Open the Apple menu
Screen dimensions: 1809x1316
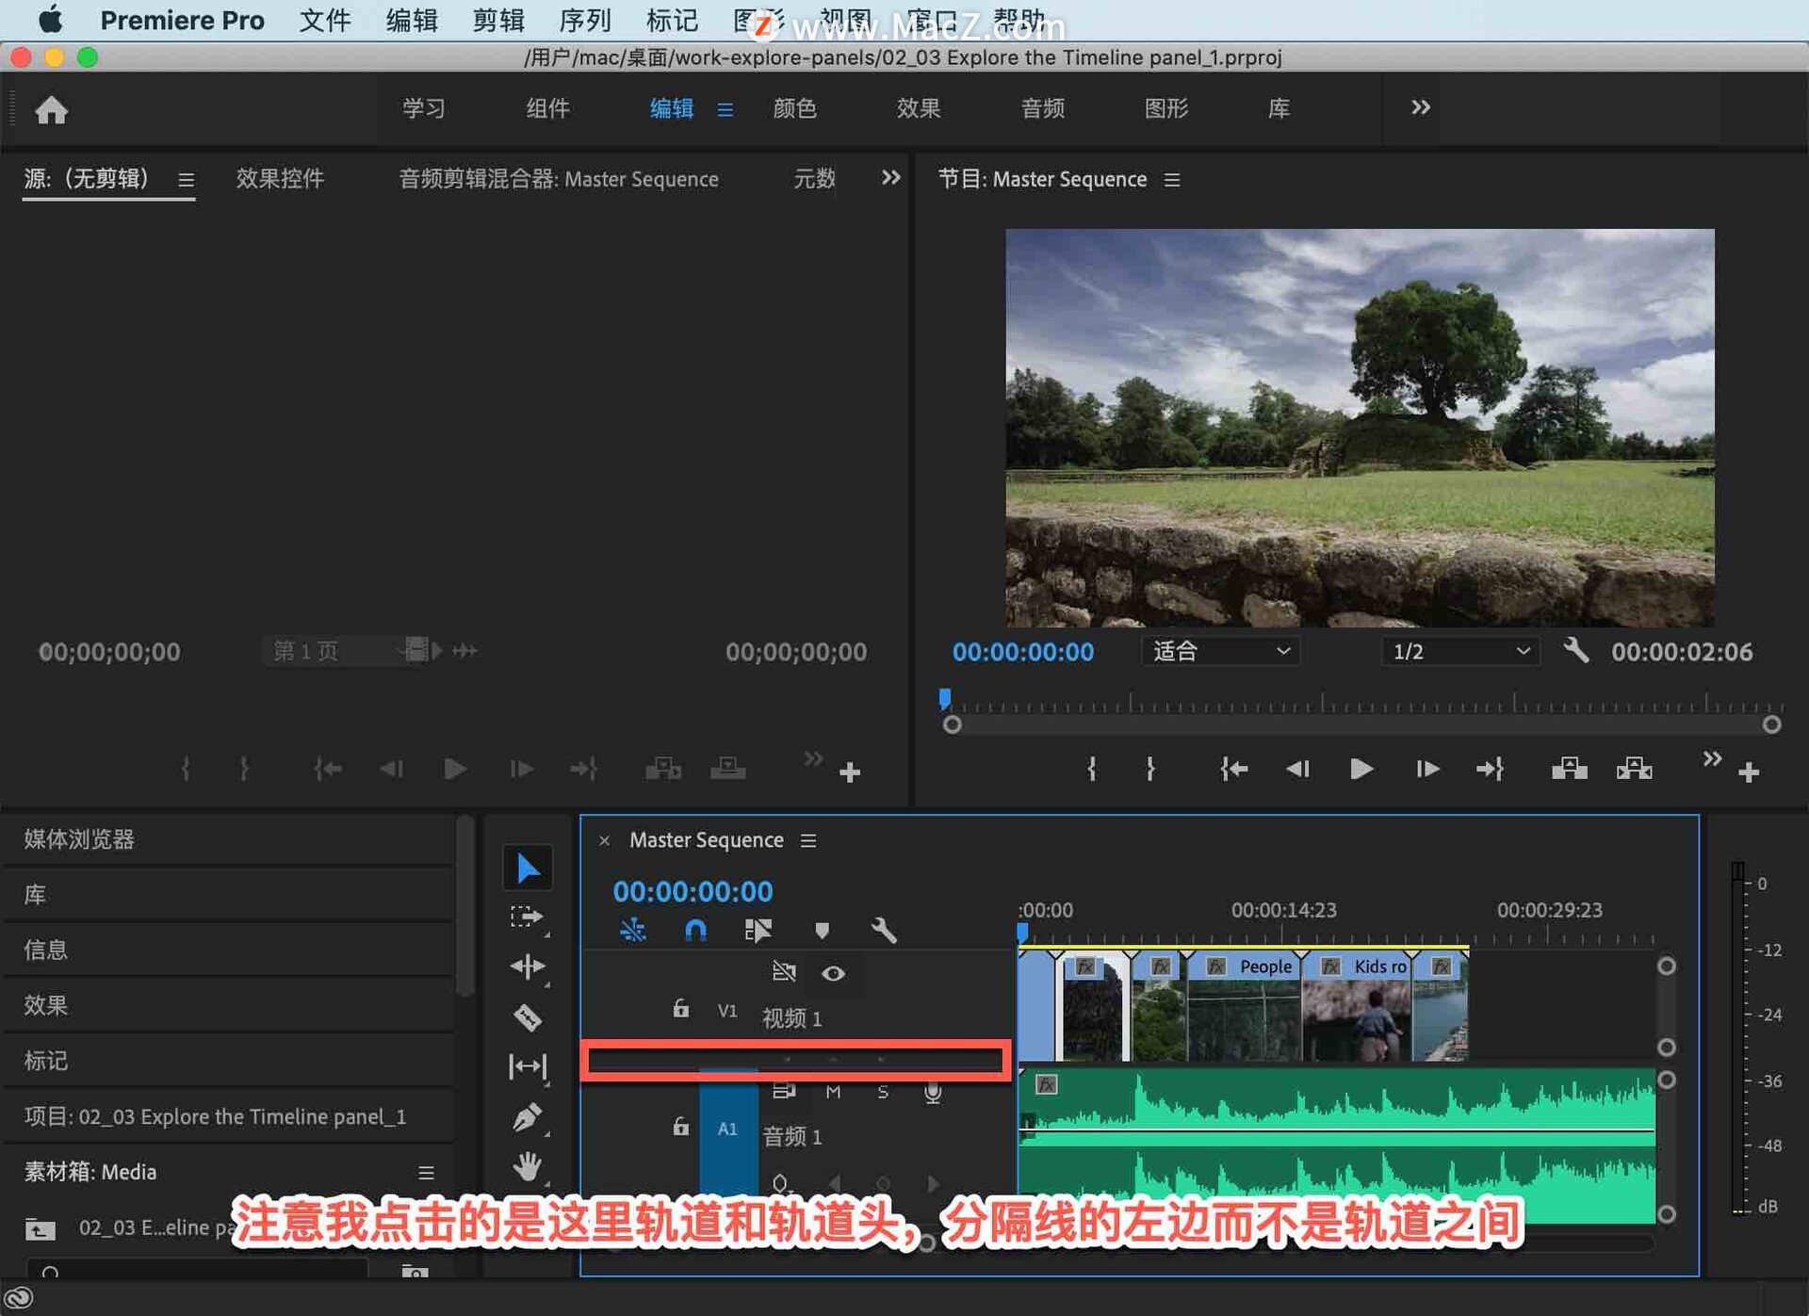51,20
